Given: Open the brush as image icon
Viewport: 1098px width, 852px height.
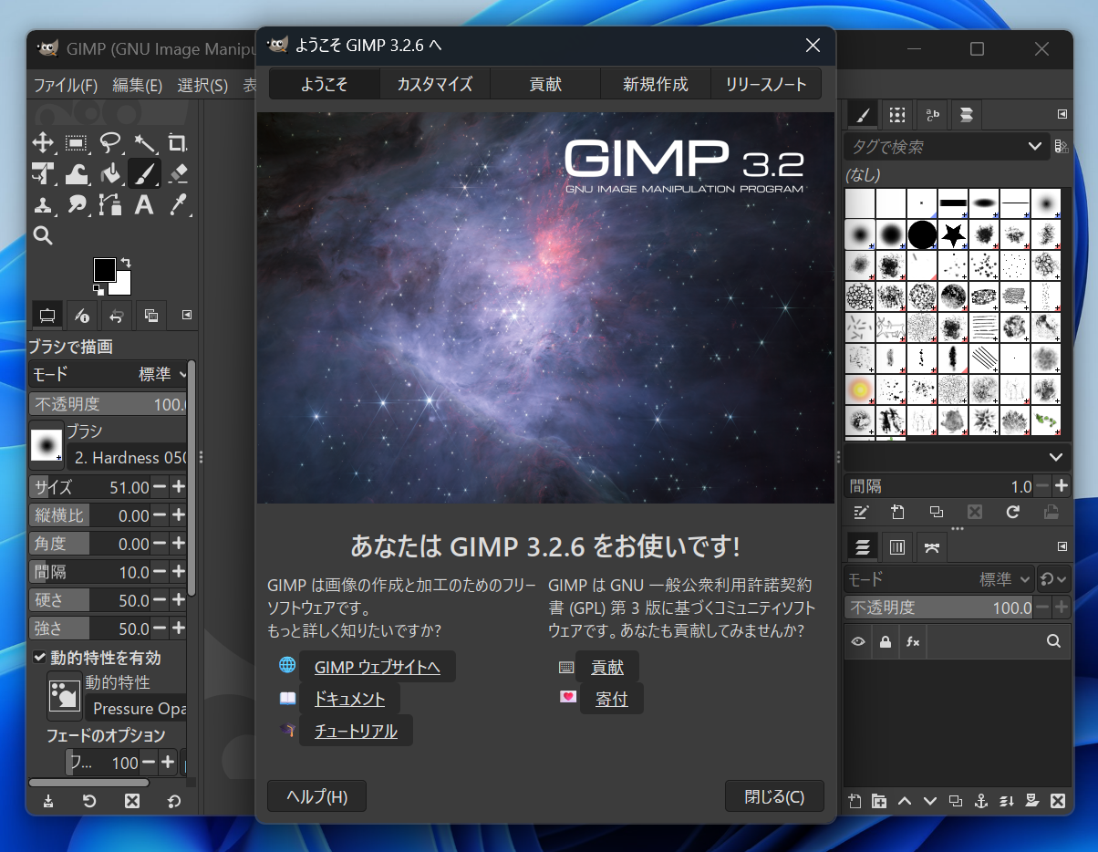Looking at the screenshot, I should coord(1051,512).
